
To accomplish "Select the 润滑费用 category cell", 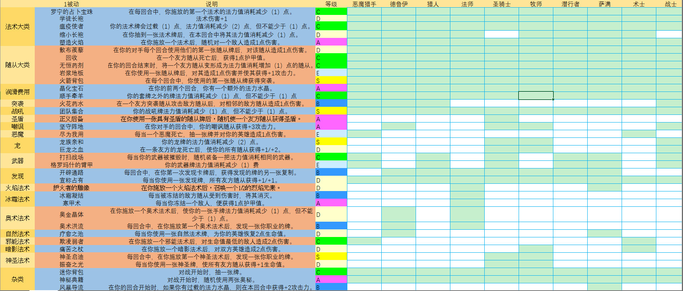I will (x=18, y=92).
